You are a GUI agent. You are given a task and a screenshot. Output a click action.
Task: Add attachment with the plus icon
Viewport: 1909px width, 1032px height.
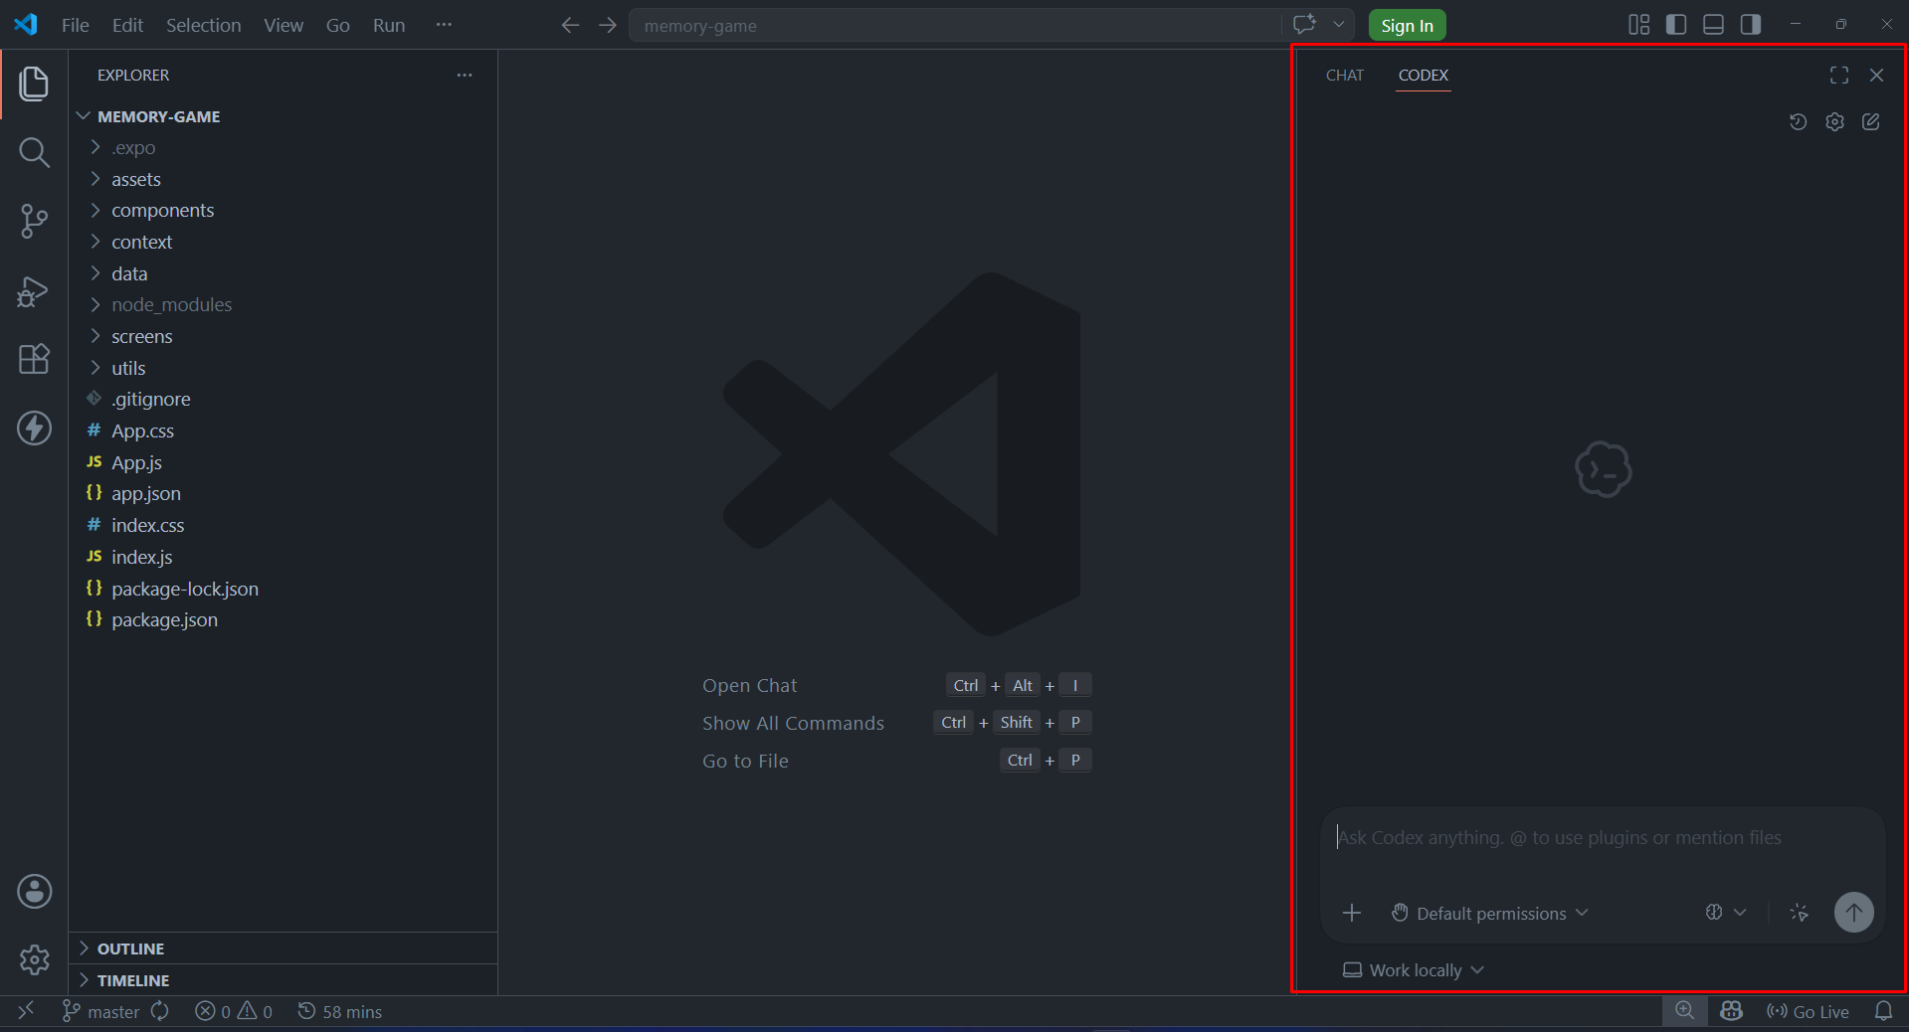[1351, 913]
